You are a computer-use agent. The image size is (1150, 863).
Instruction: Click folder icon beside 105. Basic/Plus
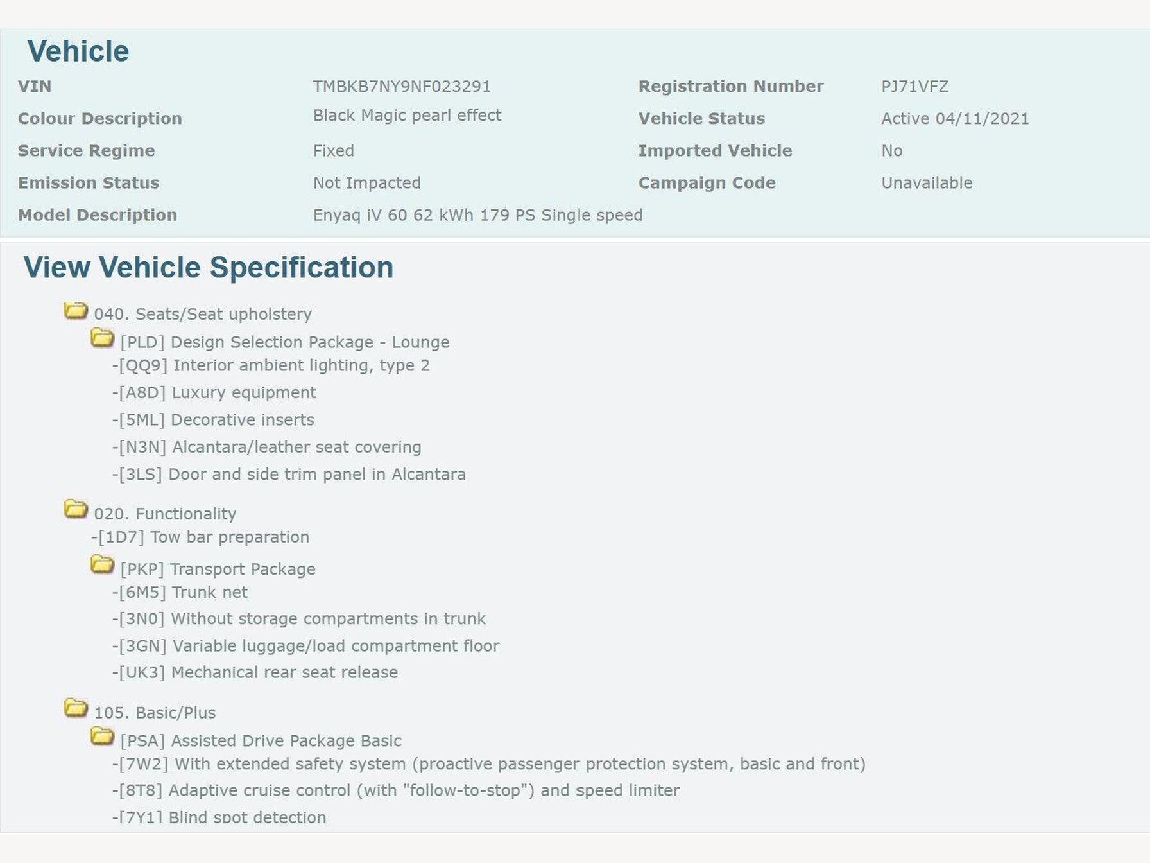pyautogui.click(x=76, y=709)
